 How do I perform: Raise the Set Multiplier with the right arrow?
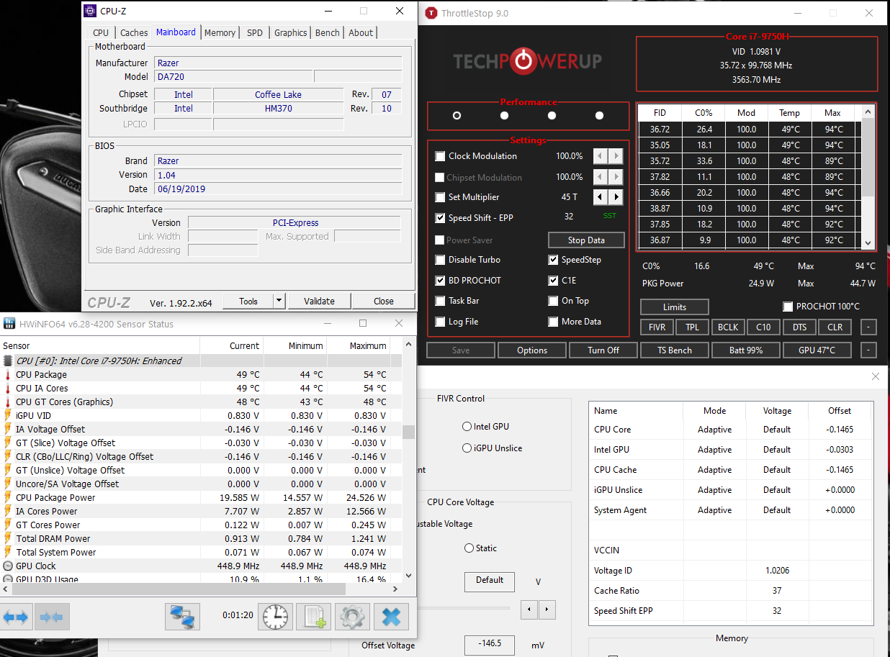[x=616, y=197]
